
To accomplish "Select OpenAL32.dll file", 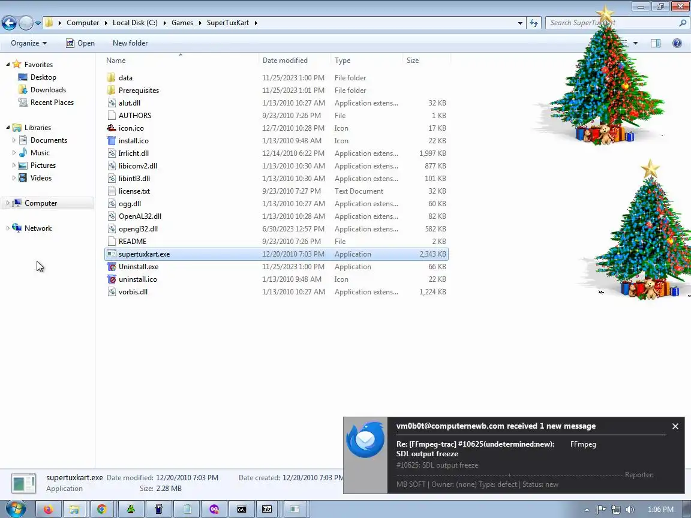I will click(x=140, y=216).
